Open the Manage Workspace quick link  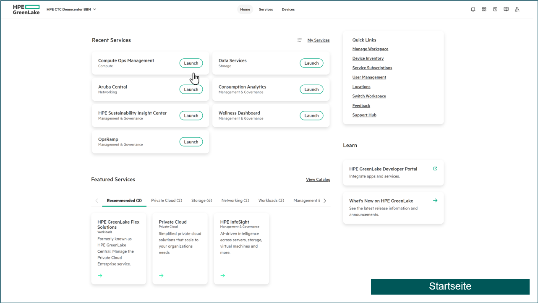tap(371, 49)
